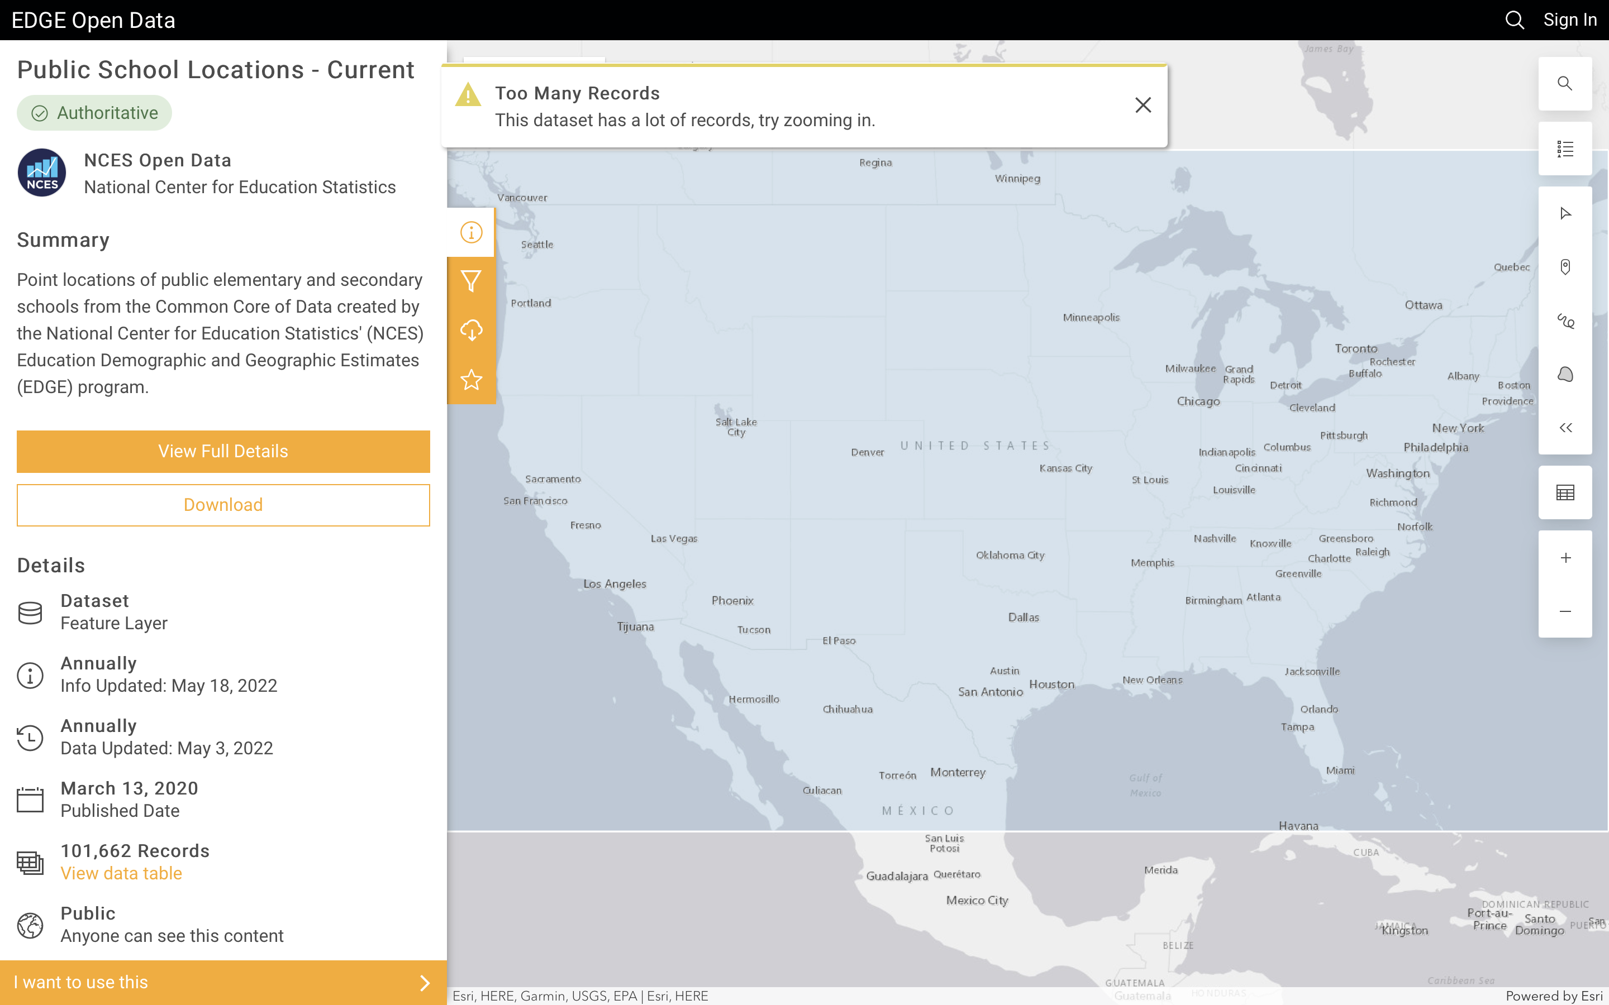Click the Data Updated history clock icon
The height and width of the screenshot is (1005, 1609).
pyautogui.click(x=30, y=738)
